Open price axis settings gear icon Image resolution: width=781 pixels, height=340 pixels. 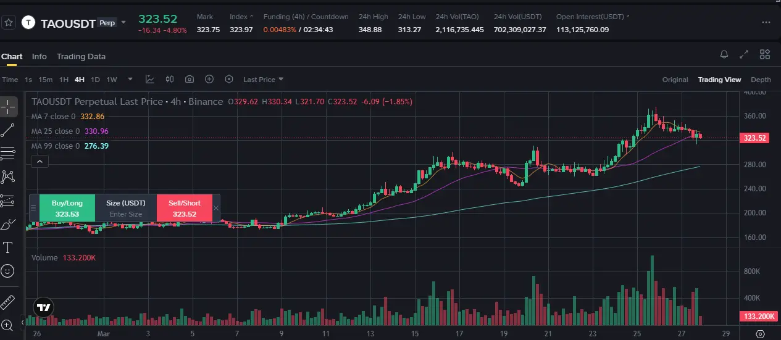[x=760, y=333]
